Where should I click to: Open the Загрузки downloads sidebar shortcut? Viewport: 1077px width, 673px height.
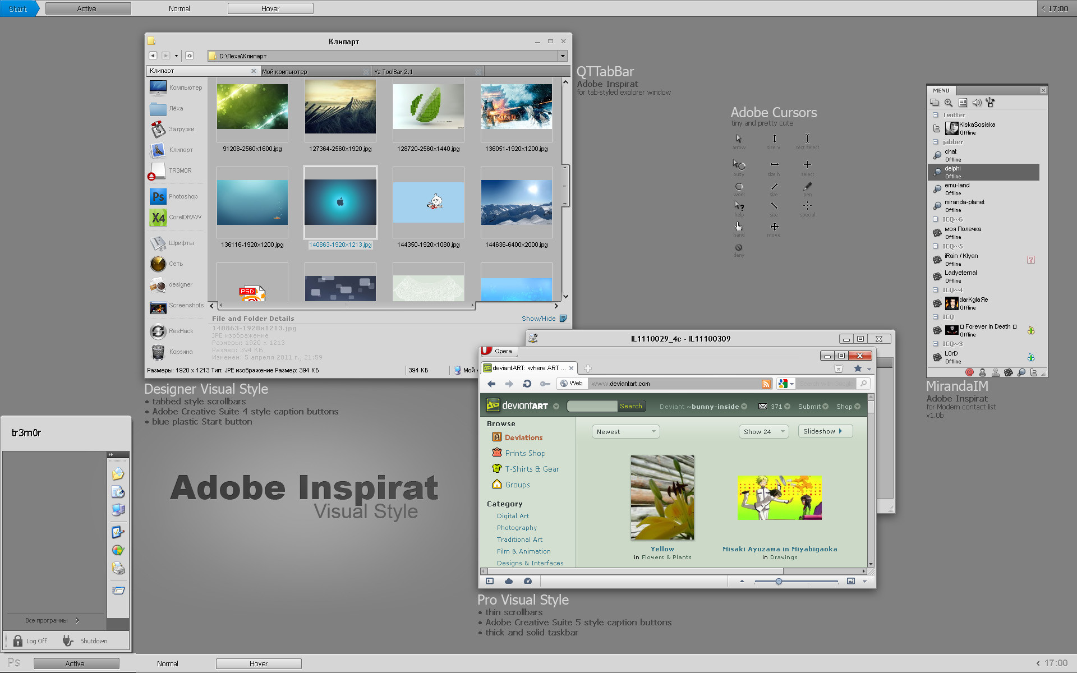tap(173, 129)
